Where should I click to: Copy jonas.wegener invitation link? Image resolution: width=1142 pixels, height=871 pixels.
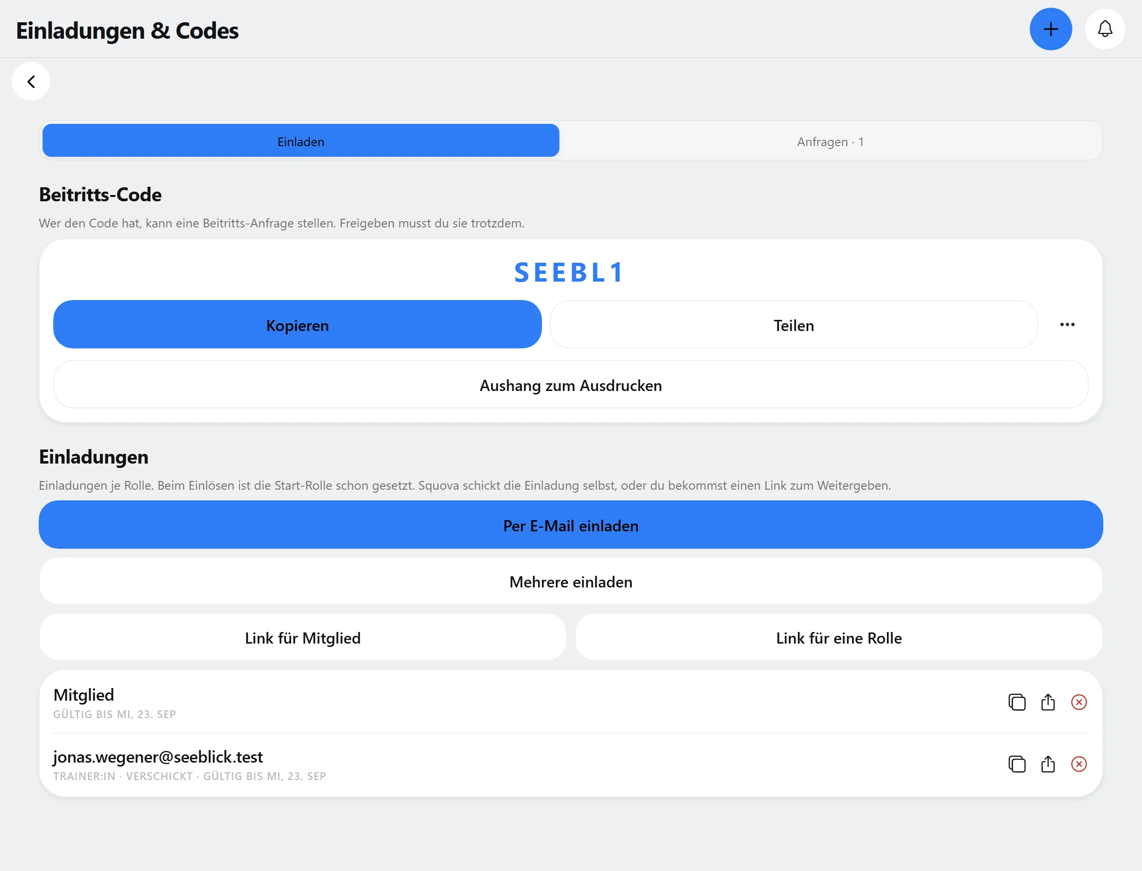coord(1017,764)
